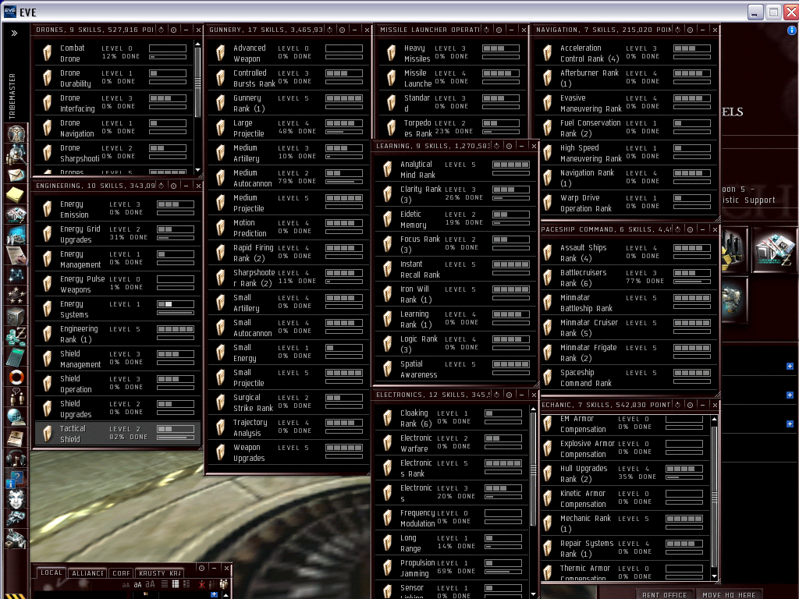
Task: Toggle pin on the Drones panel header
Action: click(x=161, y=30)
